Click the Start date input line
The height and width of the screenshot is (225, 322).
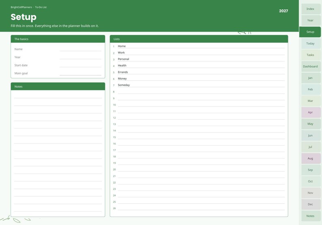click(x=80, y=65)
